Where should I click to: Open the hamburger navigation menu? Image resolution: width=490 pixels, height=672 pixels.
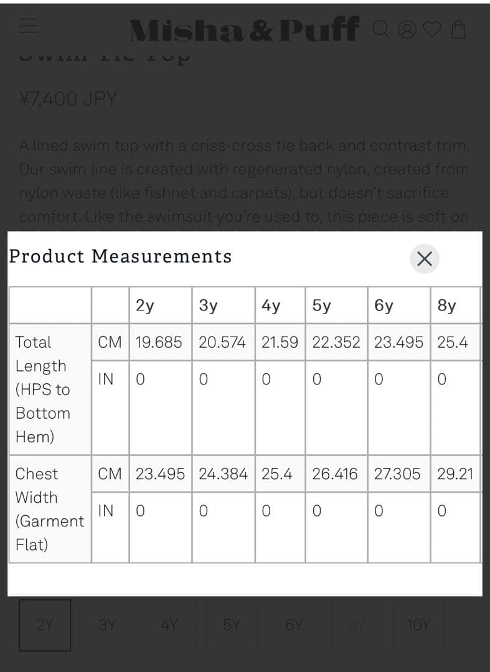(x=29, y=26)
